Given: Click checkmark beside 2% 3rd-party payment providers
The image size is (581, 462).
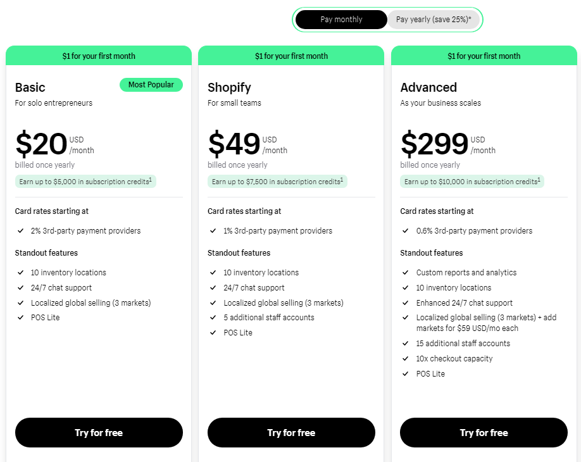Looking at the screenshot, I should tap(21, 231).
